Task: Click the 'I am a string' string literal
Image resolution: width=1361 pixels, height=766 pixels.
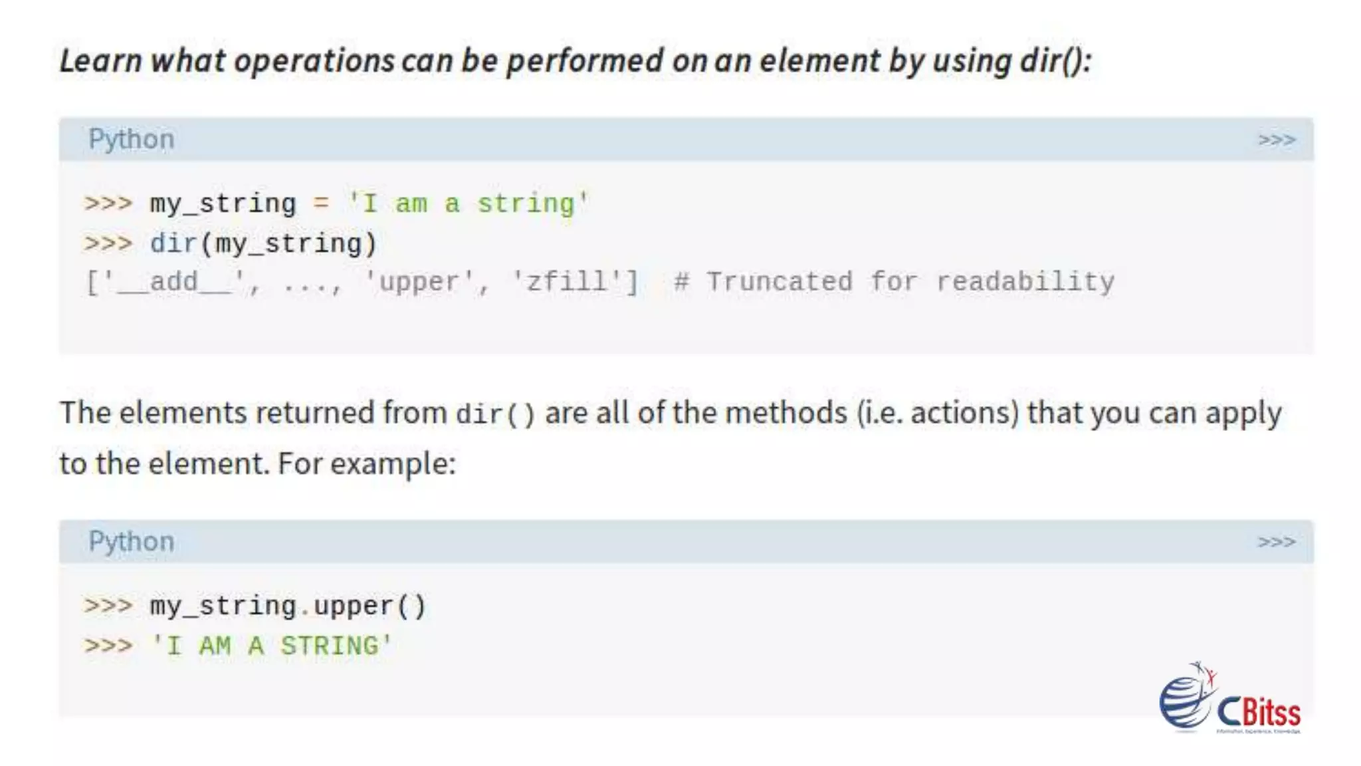Action: coord(468,203)
